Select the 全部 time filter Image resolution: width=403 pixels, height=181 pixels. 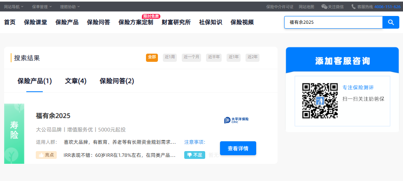point(152,57)
